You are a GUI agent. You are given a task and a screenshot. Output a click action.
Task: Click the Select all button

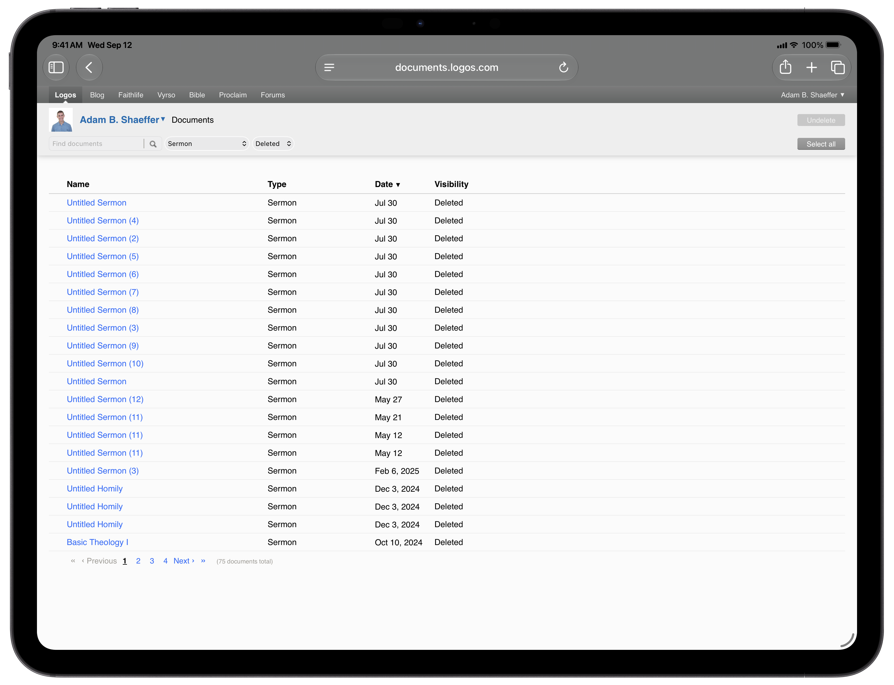821,144
